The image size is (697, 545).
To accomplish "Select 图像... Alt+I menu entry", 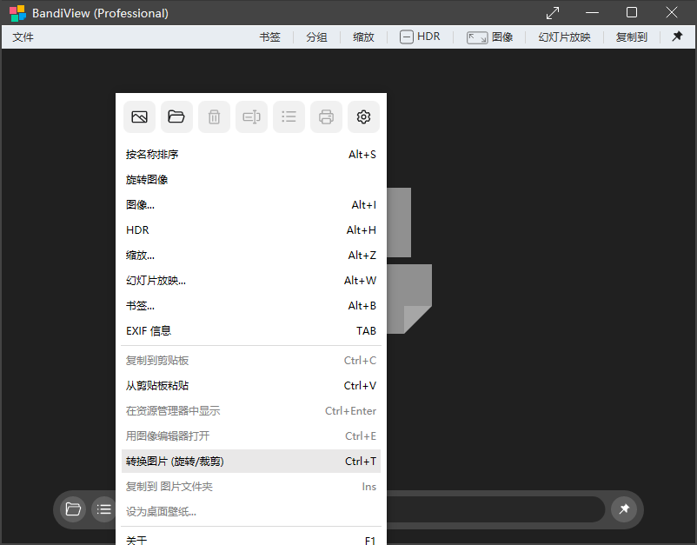I will pyautogui.click(x=250, y=205).
